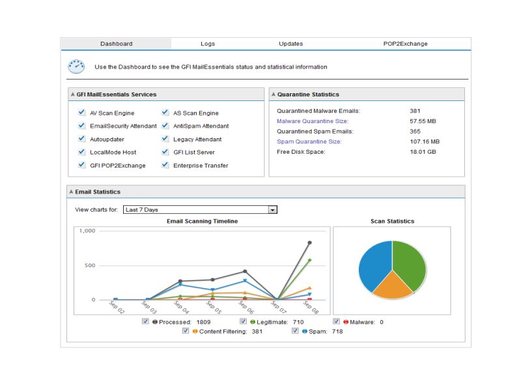Switch to the Updates tab
Image resolution: width=521 pixels, height=391 pixels.
[x=290, y=44]
